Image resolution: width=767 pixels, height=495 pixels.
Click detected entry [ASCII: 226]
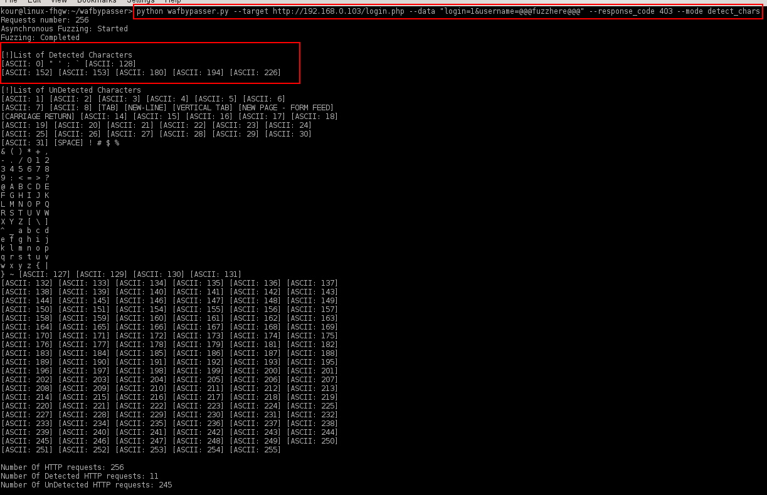point(255,73)
